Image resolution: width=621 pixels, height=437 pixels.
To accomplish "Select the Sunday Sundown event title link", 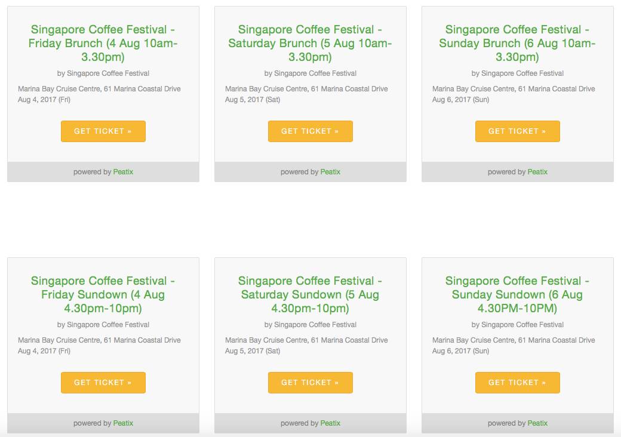I will tap(517, 295).
